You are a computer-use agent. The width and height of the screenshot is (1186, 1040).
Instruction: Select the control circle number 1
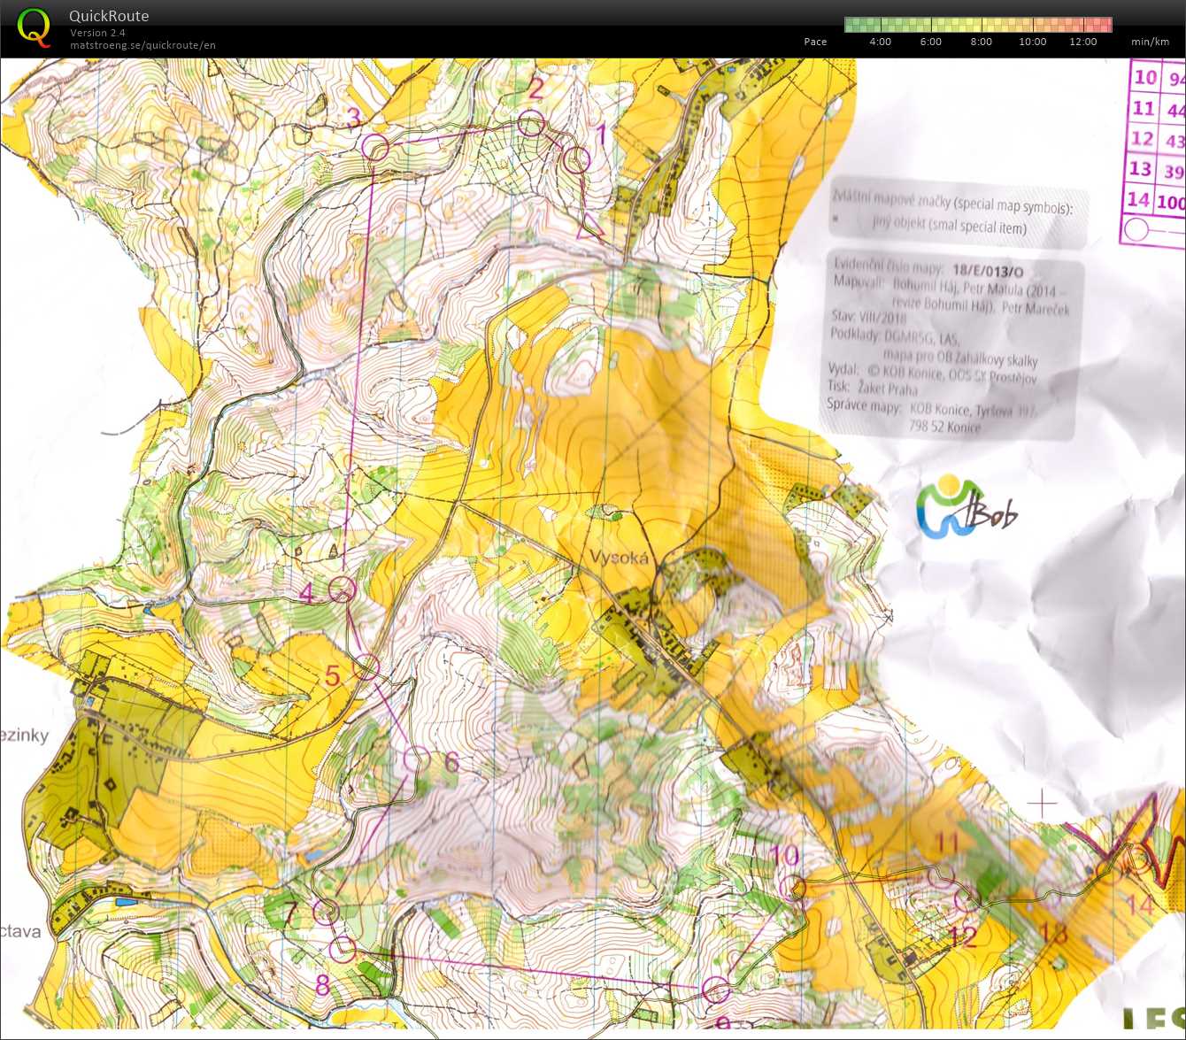coord(576,160)
